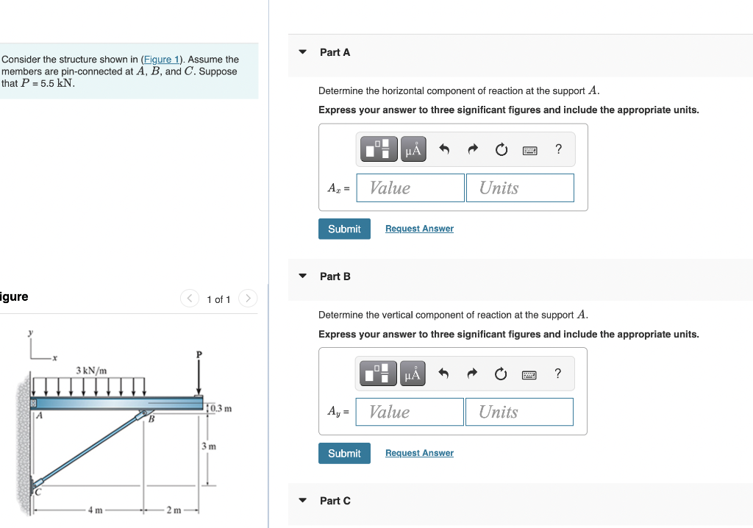Click the Value field for Ax
This screenshot has width=753, height=528.
(x=410, y=188)
